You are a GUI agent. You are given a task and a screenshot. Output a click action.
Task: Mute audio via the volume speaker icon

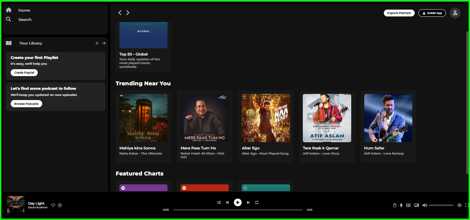pos(424,205)
